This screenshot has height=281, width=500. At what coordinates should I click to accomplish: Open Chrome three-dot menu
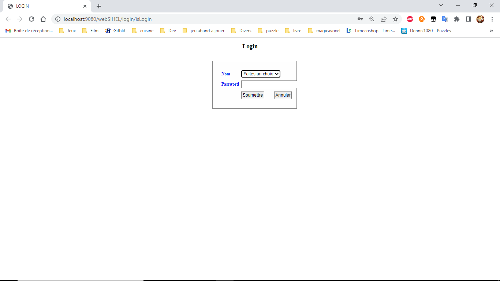[492, 19]
